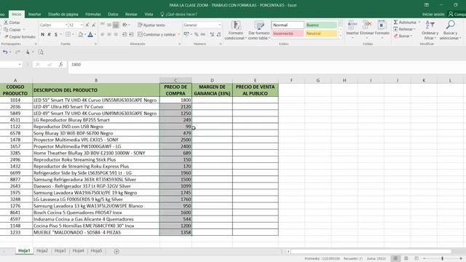Open the Combinar y centrar dropdown arrow
This screenshot has height=262, width=466.
click(179, 34)
